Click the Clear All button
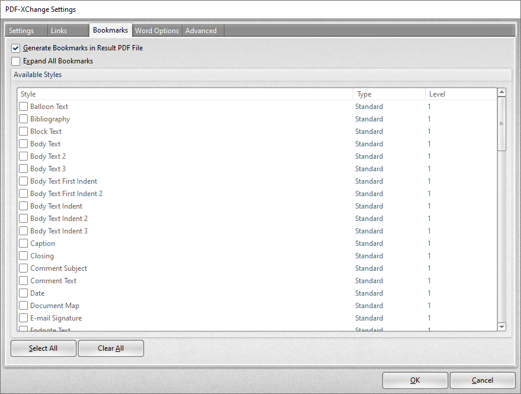Screen dimensions: 521x394 pos(111,348)
